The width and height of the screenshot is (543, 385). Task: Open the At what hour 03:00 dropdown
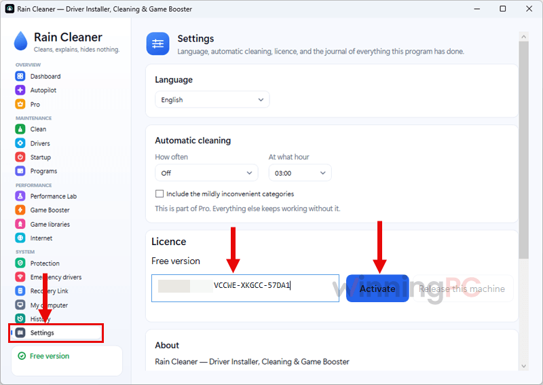[x=300, y=173]
